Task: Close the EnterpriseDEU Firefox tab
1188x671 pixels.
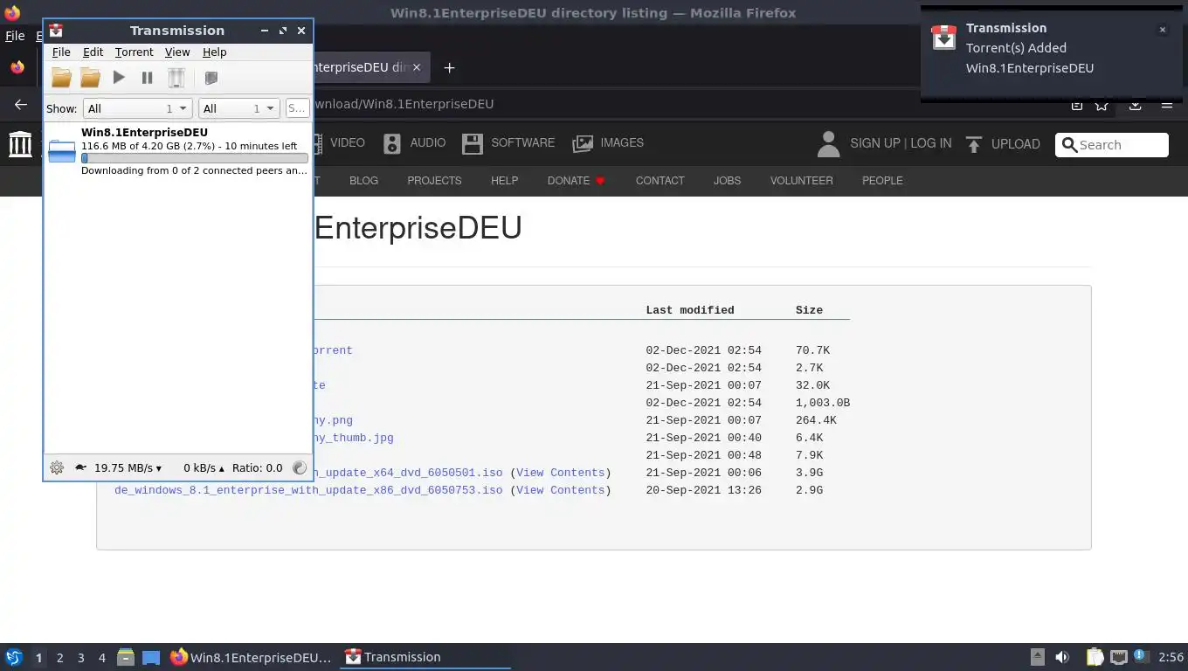Action: [417, 67]
